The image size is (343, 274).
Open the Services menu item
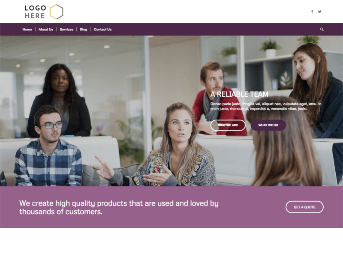point(66,30)
